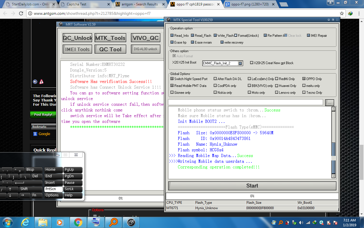Open On-Screen Keyboard taskbar icon

pos(96,222)
